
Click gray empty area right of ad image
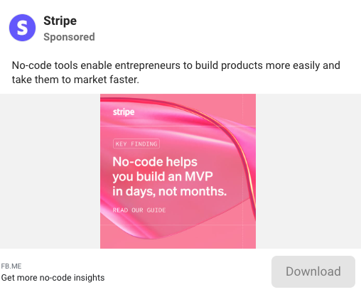tap(308, 171)
